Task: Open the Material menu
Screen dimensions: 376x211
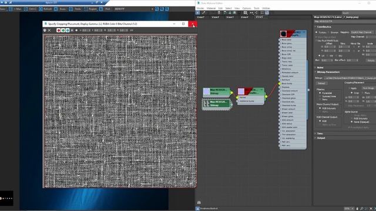Action: pos(211,8)
